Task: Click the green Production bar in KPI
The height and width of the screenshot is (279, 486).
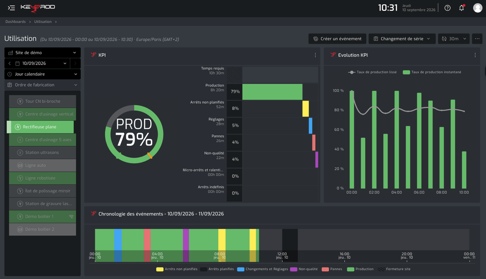Action: point(272,91)
